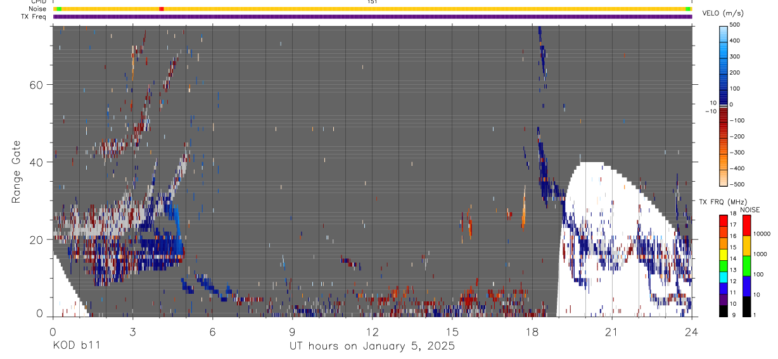Click the y-axis tick label '20'

point(36,239)
